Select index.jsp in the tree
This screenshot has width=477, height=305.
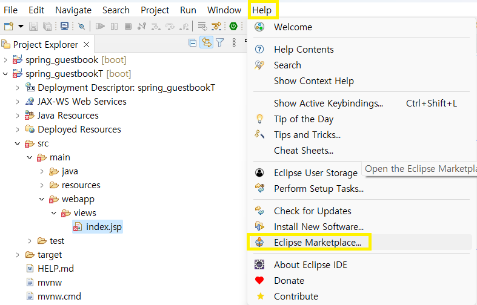98,226
